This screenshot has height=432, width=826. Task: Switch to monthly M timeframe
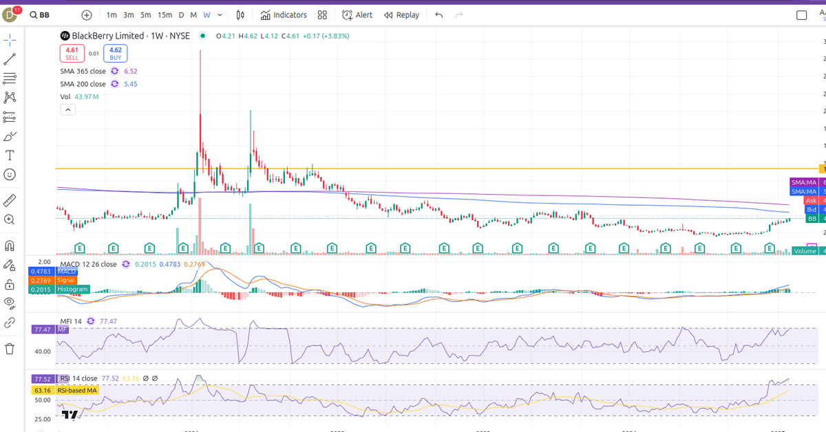(x=193, y=15)
